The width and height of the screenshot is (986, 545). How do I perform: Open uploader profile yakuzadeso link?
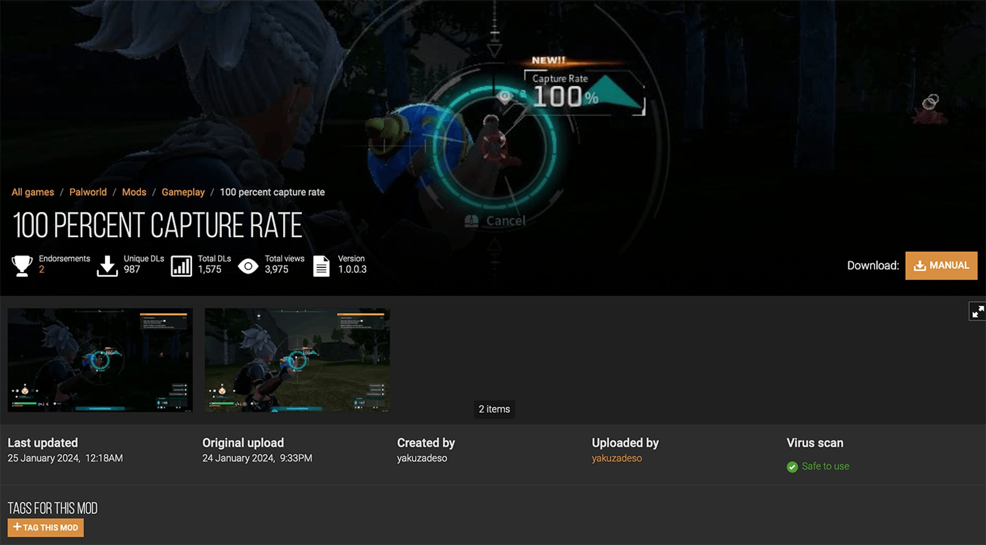[617, 458]
